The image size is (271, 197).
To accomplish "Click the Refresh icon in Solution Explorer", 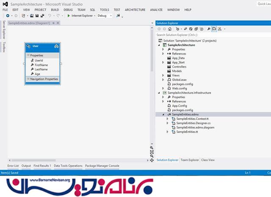I will (191, 29).
